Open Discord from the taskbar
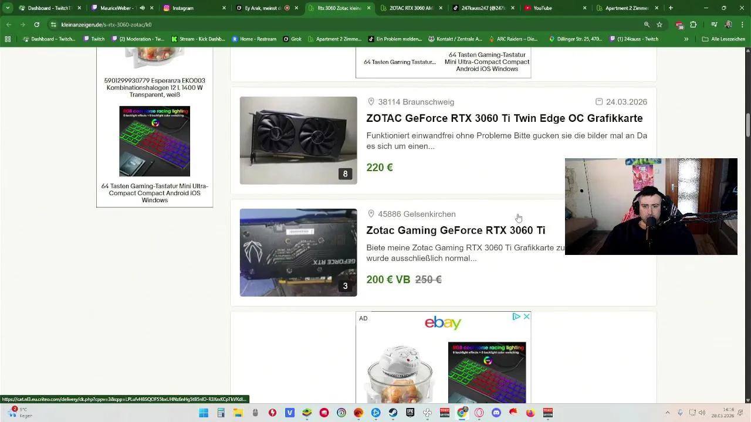751x422 pixels. (x=496, y=413)
